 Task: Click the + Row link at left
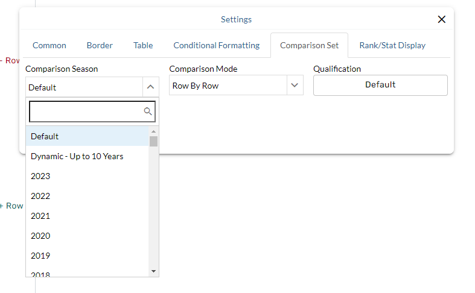pos(12,206)
